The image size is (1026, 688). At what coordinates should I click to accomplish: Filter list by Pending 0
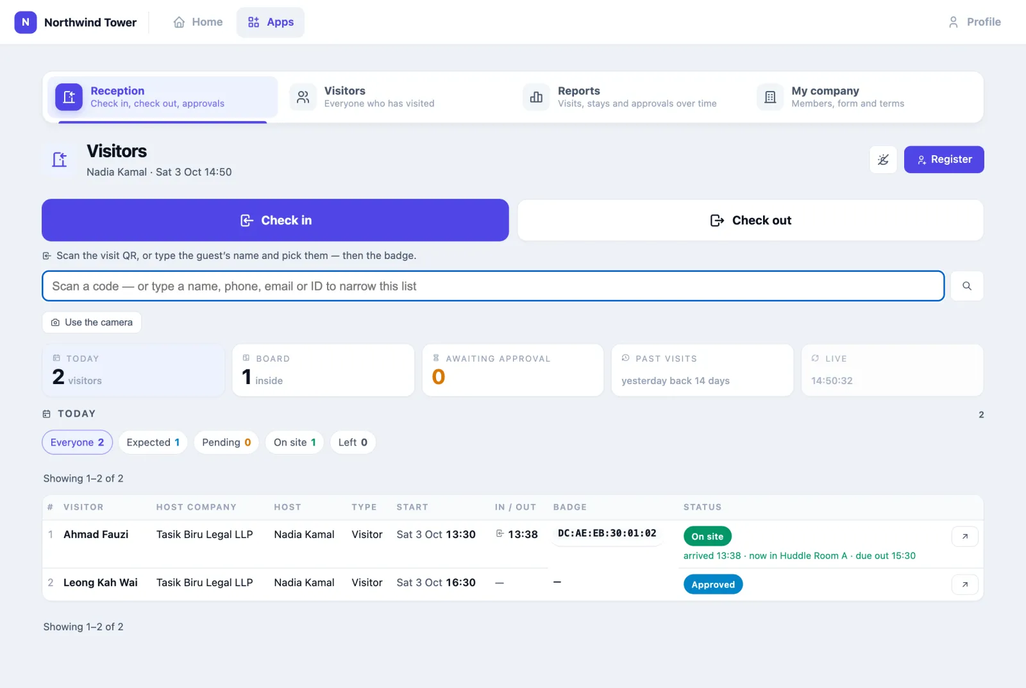tap(226, 442)
